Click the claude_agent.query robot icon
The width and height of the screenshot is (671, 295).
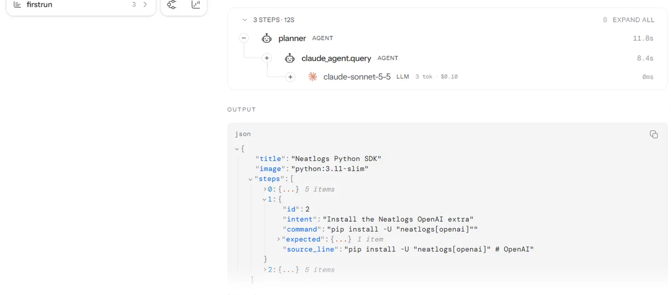coord(290,58)
